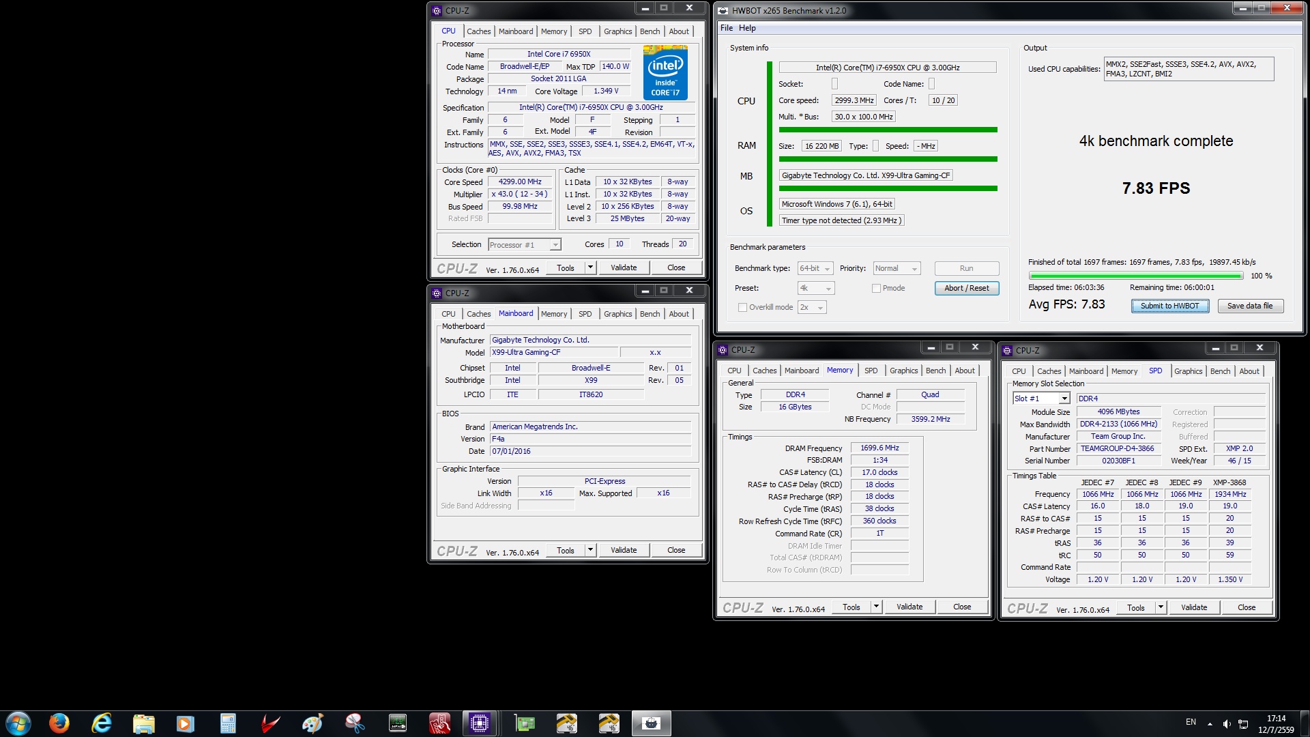
Task: Expand Tools arrow in CPU-Z Mainboard window
Action: click(x=591, y=550)
